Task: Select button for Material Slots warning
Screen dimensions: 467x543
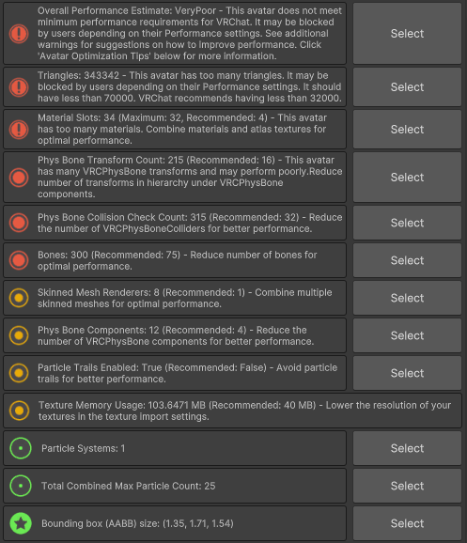Action: 407,129
